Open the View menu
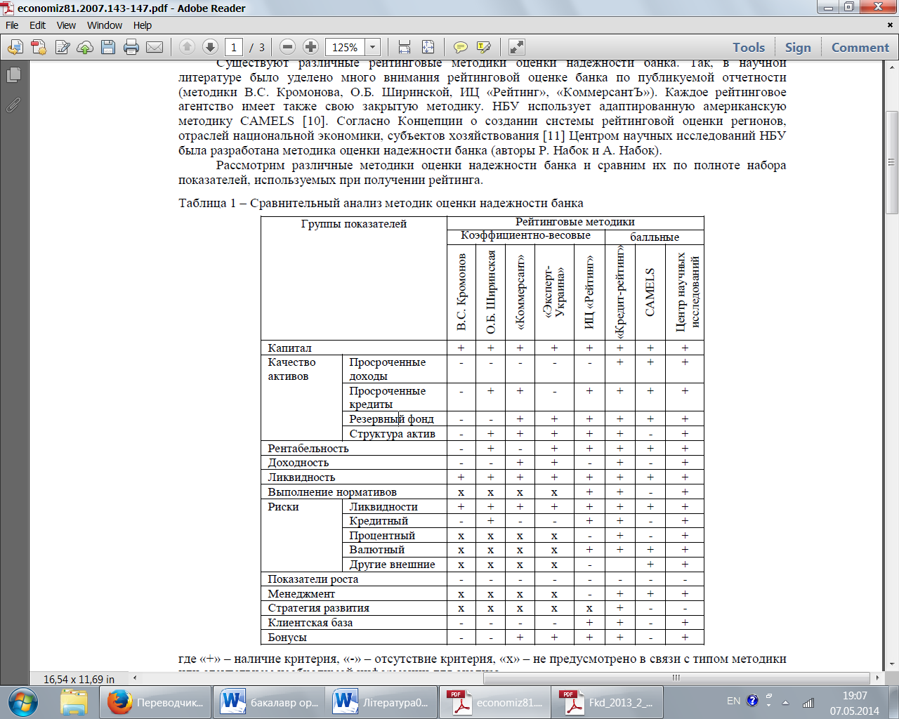This screenshot has height=719, width=899. pos(66,25)
